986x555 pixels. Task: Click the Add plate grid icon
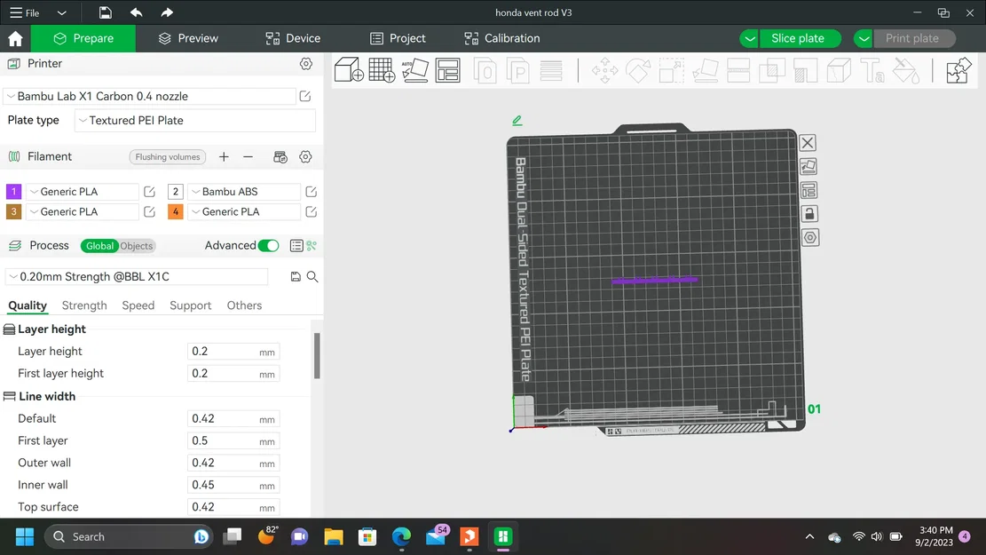pyautogui.click(x=382, y=70)
